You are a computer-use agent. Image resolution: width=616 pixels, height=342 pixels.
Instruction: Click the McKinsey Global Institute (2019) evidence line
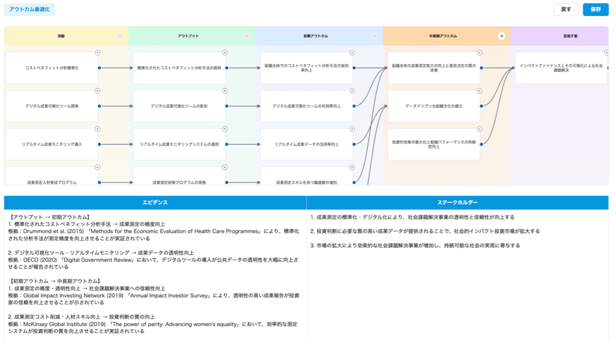153,327
